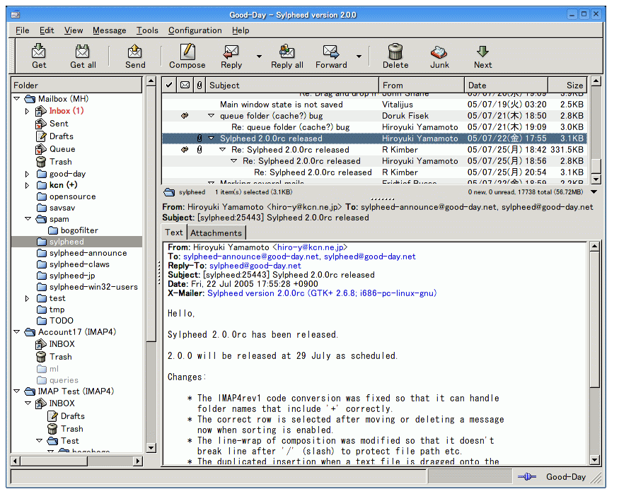Click the sylpheed-announce@good-day.net link

(x=251, y=257)
